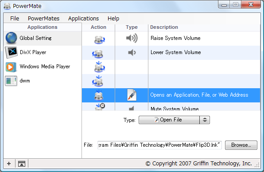Click the dwm label

pos(25,81)
